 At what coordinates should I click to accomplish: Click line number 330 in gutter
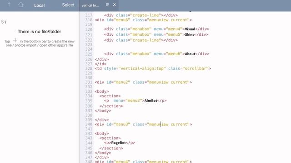[x=89, y=77]
